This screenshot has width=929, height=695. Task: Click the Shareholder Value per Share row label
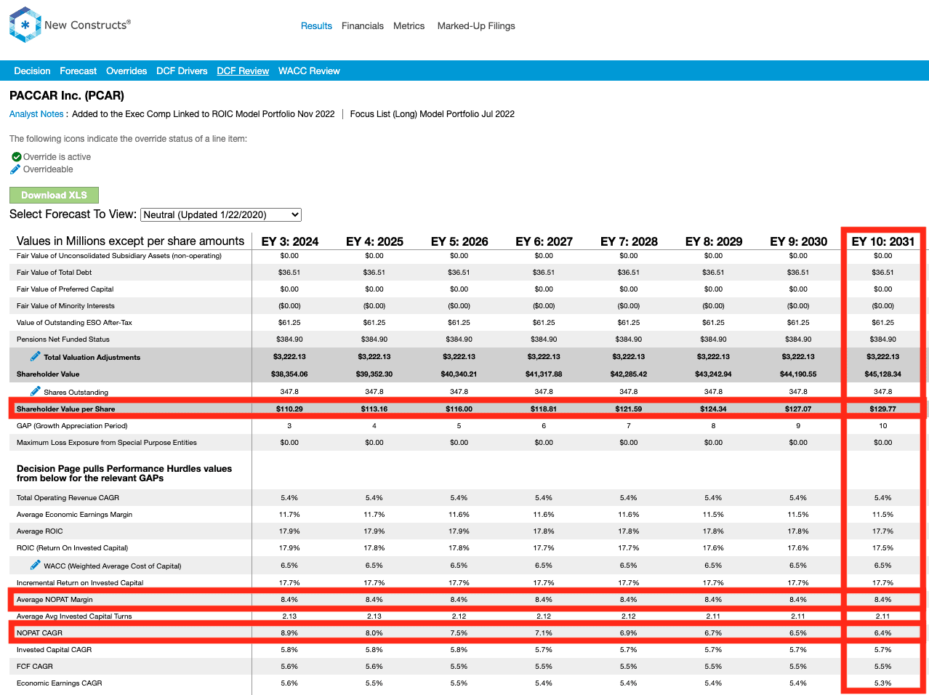coord(65,409)
